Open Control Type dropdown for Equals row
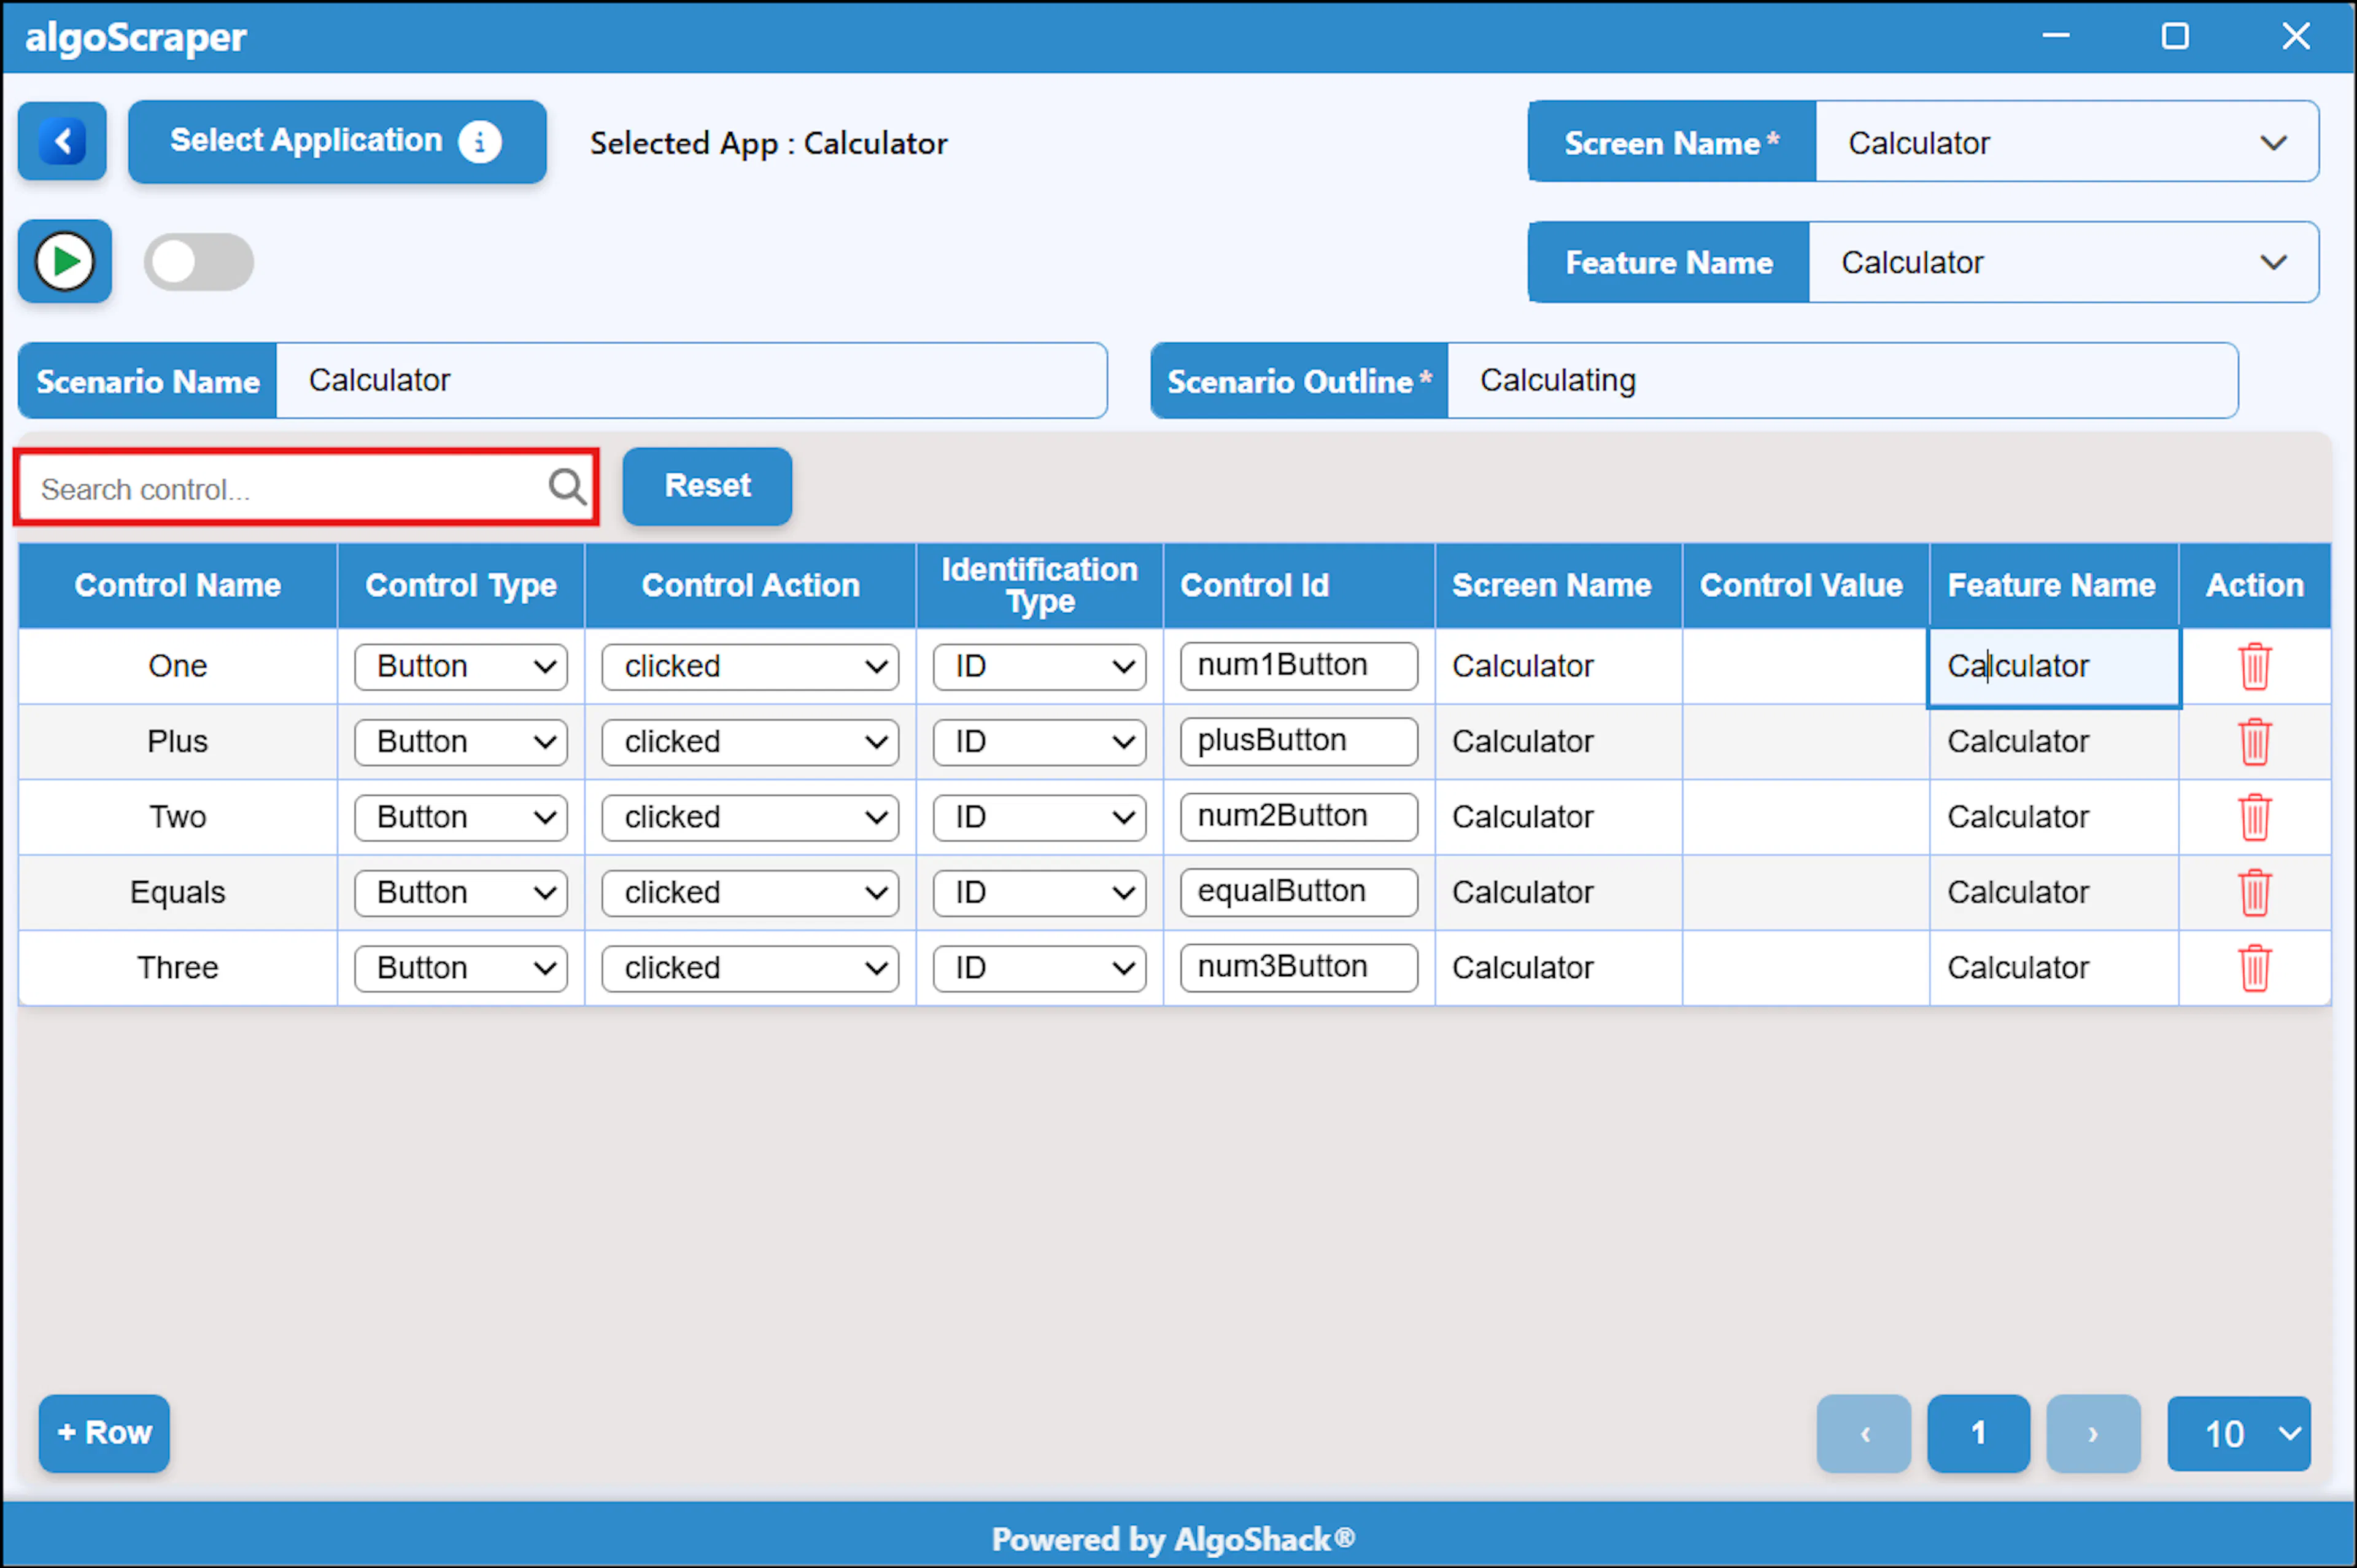 (x=461, y=892)
